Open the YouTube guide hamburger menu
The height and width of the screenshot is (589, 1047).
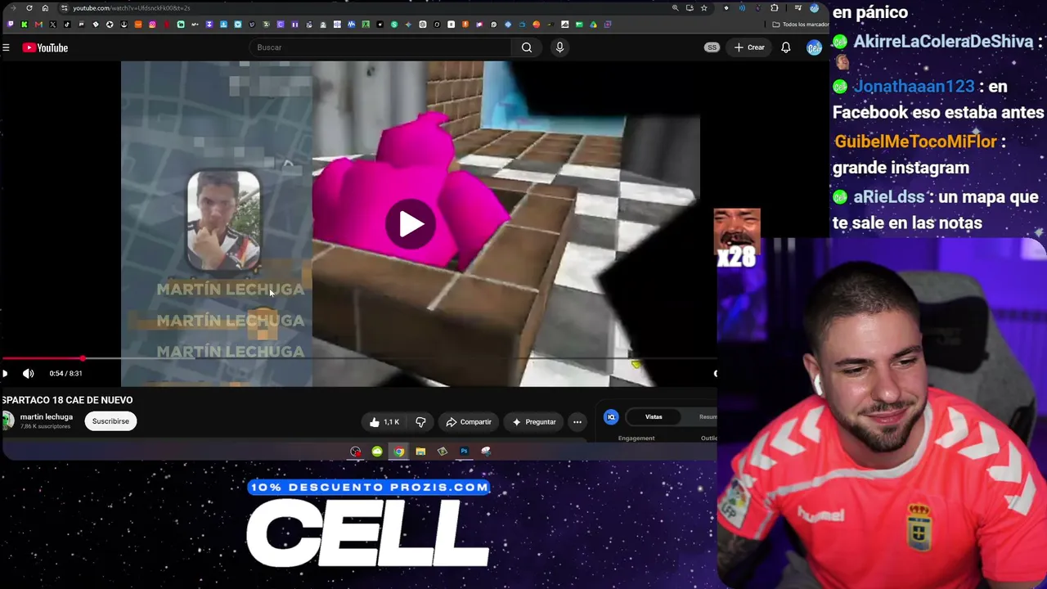click(6, 47)
